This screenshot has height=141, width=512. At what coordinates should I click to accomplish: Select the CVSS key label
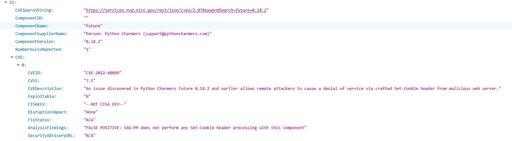[34, 81]
